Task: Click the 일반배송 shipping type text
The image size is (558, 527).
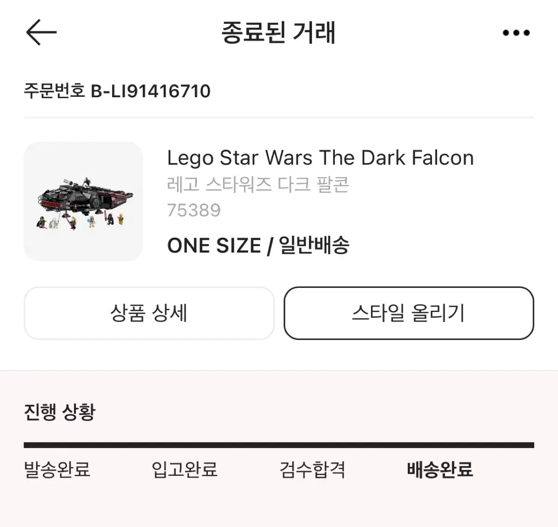Action: 314,245
